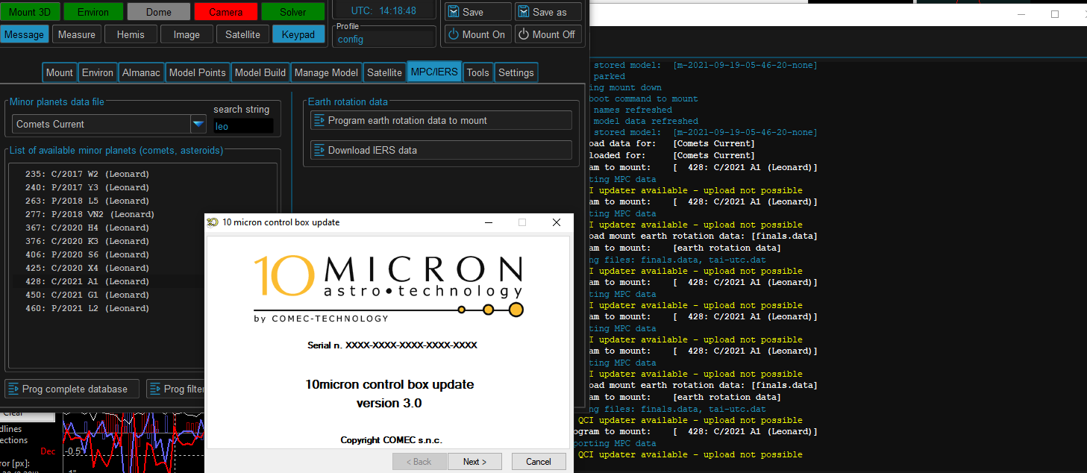Switch to the Environ tab

coord(98,72)
